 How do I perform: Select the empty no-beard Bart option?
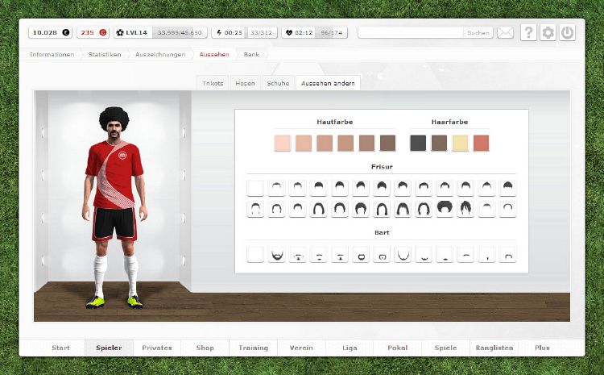click(x=255, y=255)
